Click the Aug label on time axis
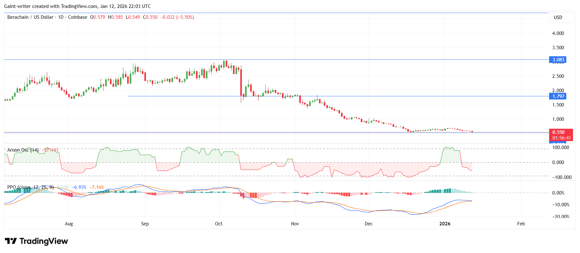The height and width of the screenshot is (253, 580). (x=69, y=224)
